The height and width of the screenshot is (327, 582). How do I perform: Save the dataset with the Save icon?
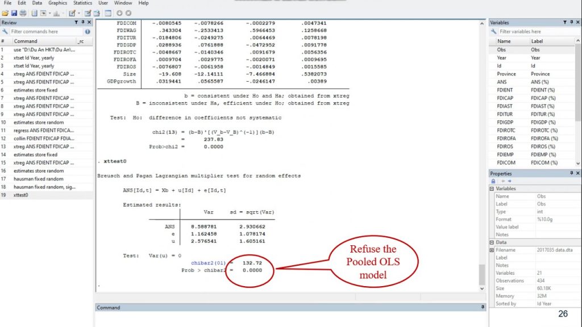coord(14,12)
